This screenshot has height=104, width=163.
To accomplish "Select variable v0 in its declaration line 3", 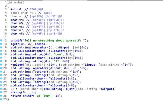I will tap(19, 9).
